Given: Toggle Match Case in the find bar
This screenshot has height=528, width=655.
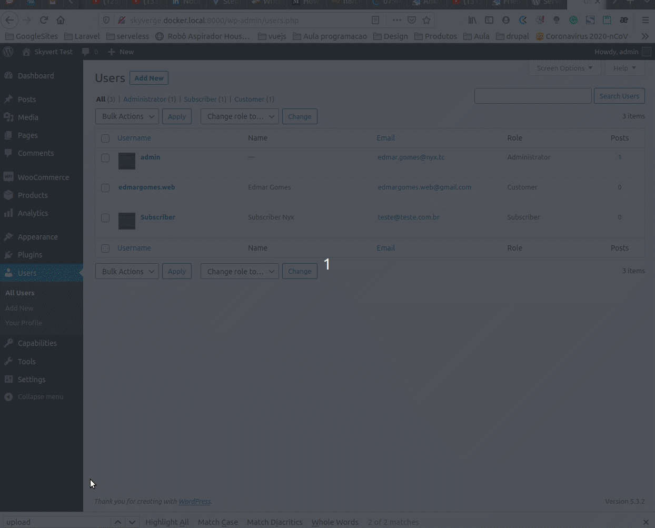Looking at the screenshot, I should [218, 522].
